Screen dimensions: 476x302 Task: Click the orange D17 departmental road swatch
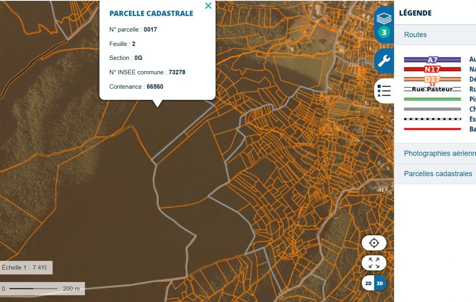432,79
